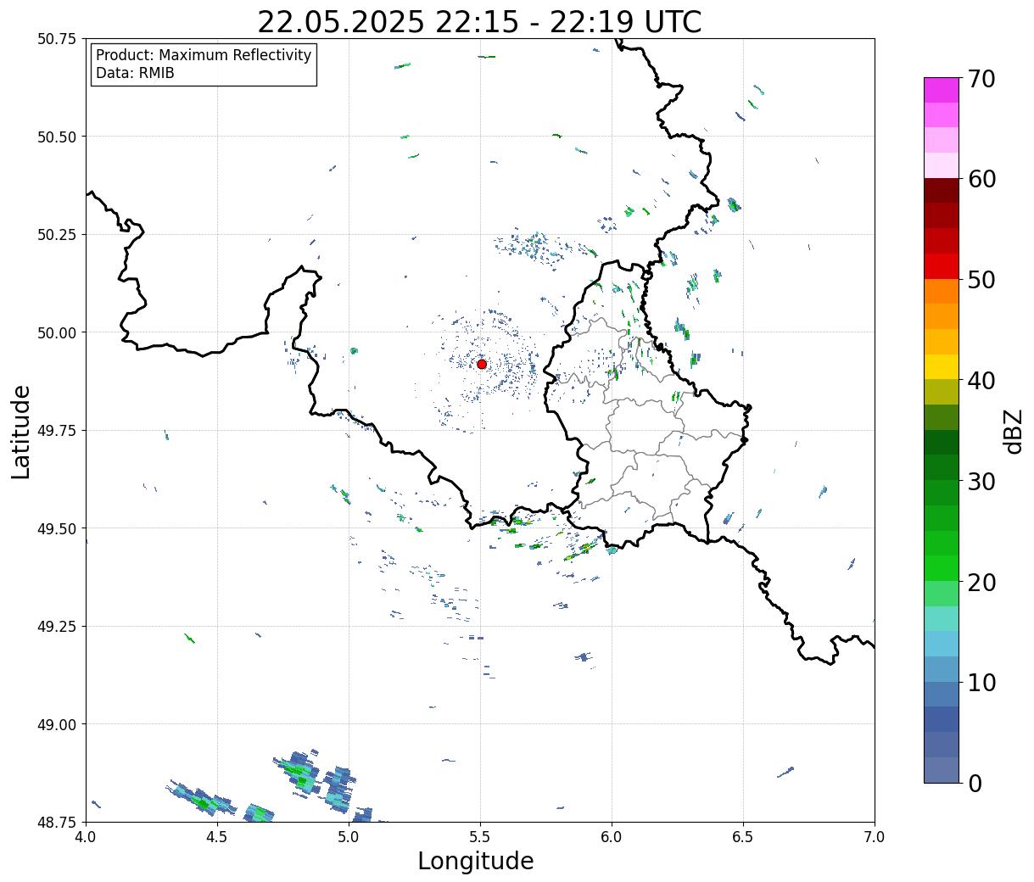Pick the yellow colorbar swatch just above 40

coord(942,366)
